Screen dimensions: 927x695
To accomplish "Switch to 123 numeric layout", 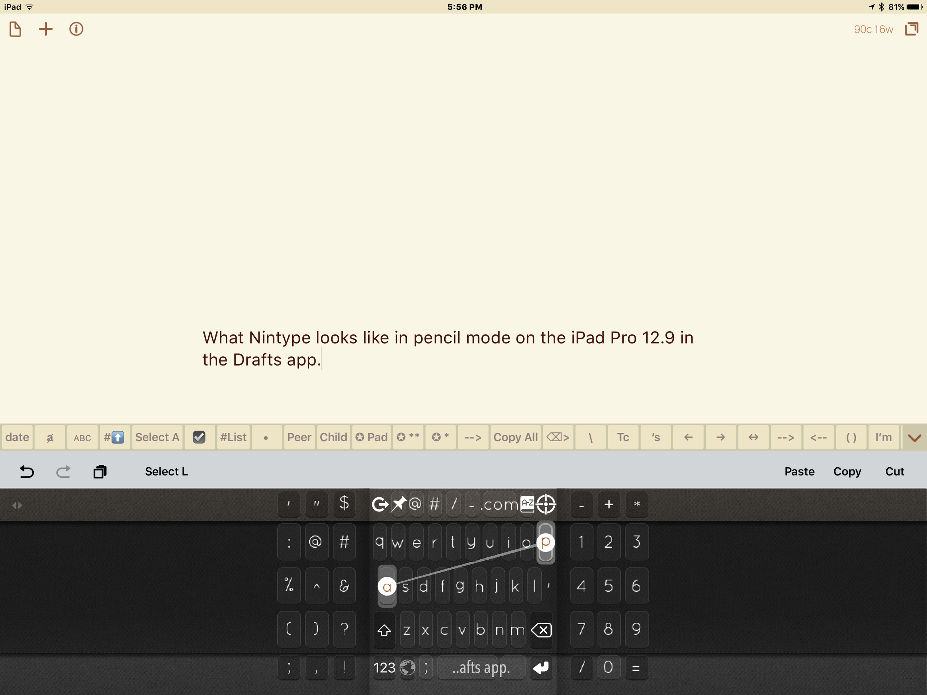I will pyautogui.click(x=384, y=667).
